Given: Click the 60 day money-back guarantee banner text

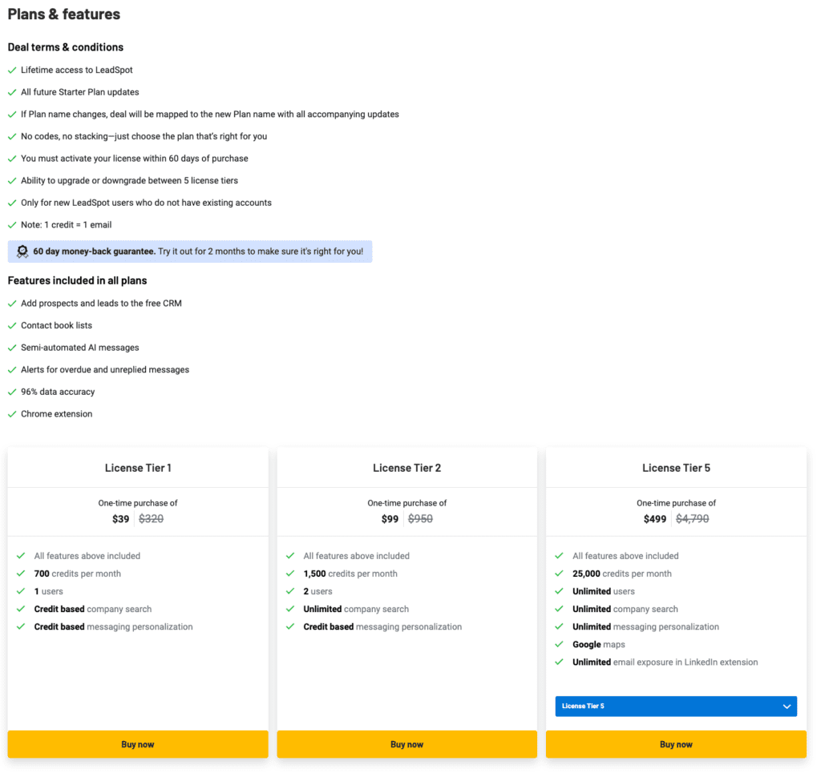Looking at the screenshot, I should (198, 252).
